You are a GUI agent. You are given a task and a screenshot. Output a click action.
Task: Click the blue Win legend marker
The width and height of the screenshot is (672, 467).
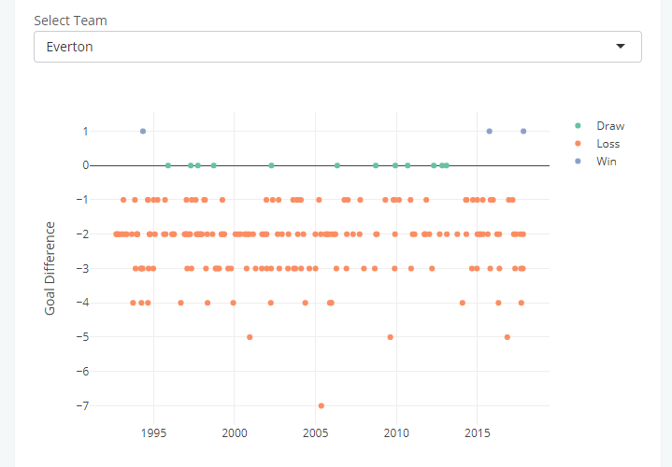coord(578,162)
